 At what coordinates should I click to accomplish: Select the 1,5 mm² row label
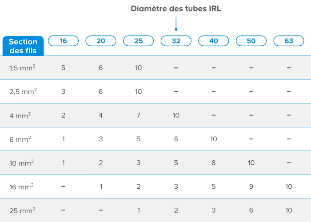(23, 68)
